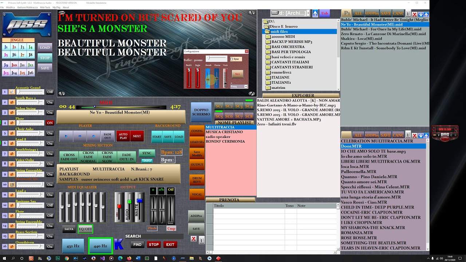This screenshot has height=262, width=466.
Task: Open the Windows Start menu
Action: 5,258
